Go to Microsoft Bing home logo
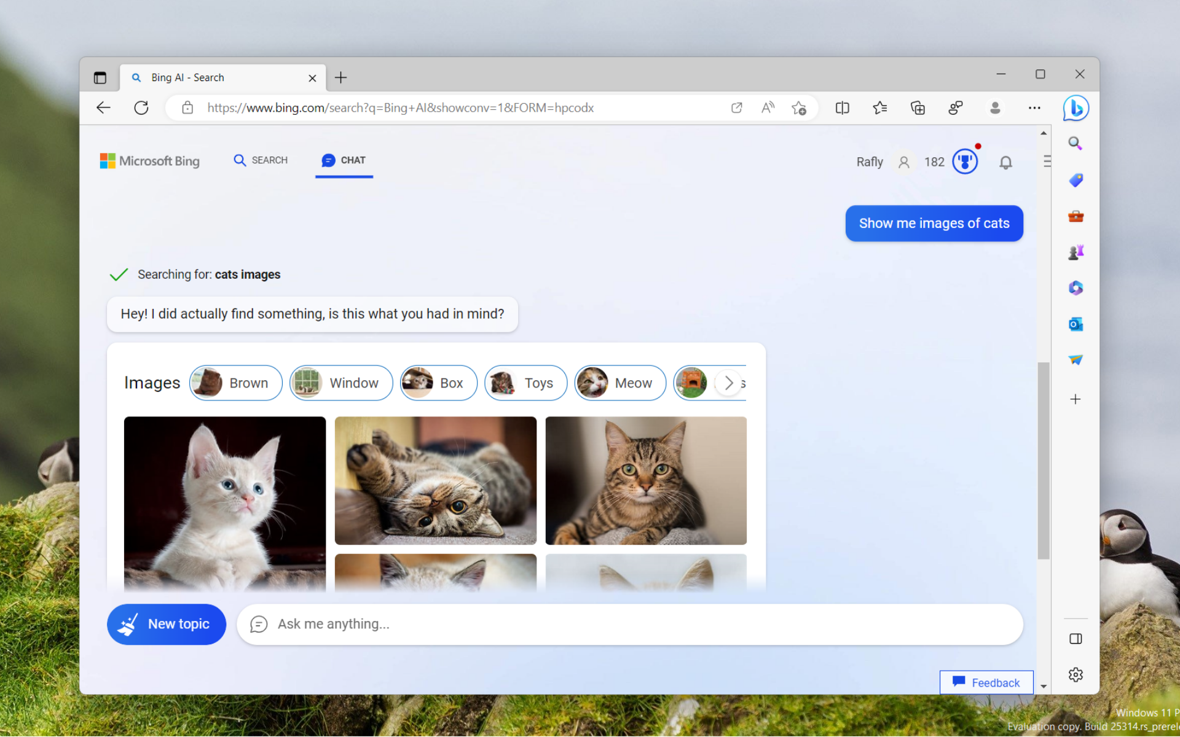The height and width of the screenshot is (737, 1180). click(x=150, y=161)
